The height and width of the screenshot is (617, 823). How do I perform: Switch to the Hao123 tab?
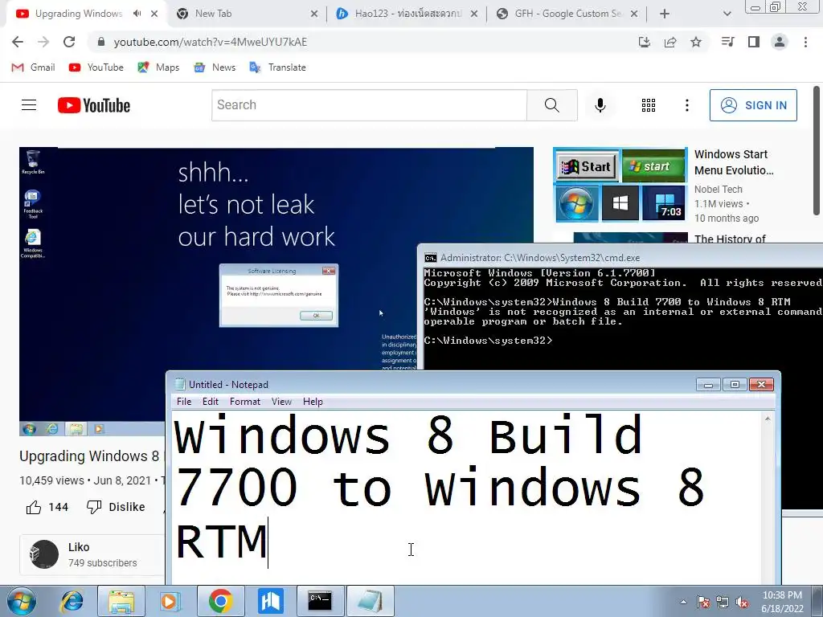coord(407,14)
